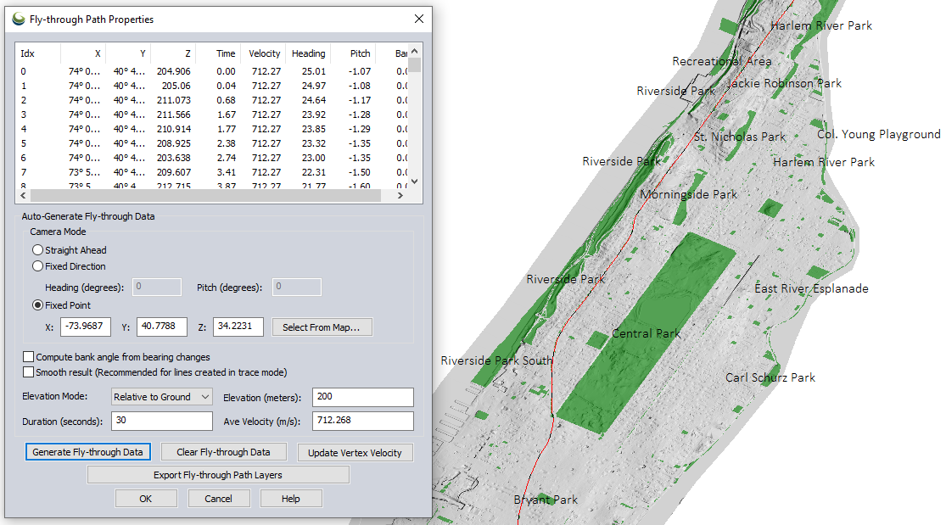
Task: Enable the Smooth result checkbox
Action: (28, 372)
